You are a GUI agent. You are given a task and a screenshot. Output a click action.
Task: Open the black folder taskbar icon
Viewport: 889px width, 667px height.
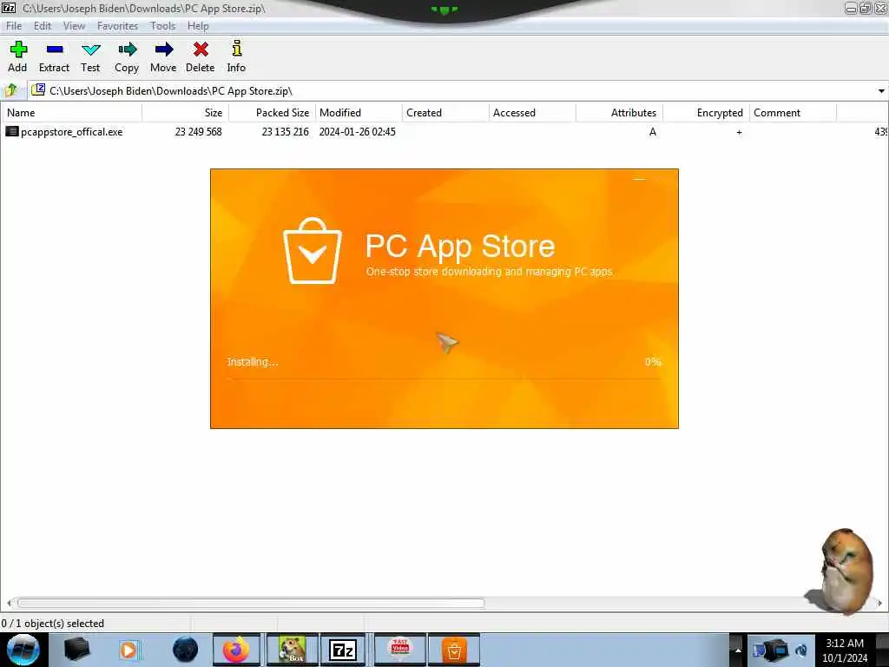coord(76,650)
